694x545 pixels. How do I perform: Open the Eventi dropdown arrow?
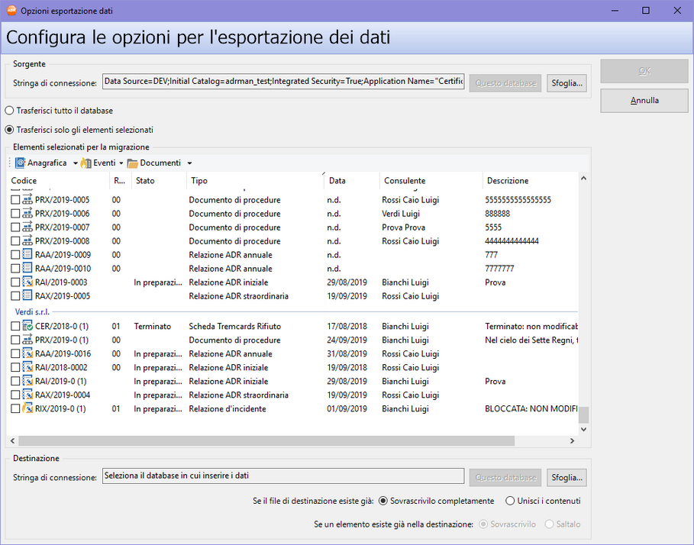(x=121, y=163)
